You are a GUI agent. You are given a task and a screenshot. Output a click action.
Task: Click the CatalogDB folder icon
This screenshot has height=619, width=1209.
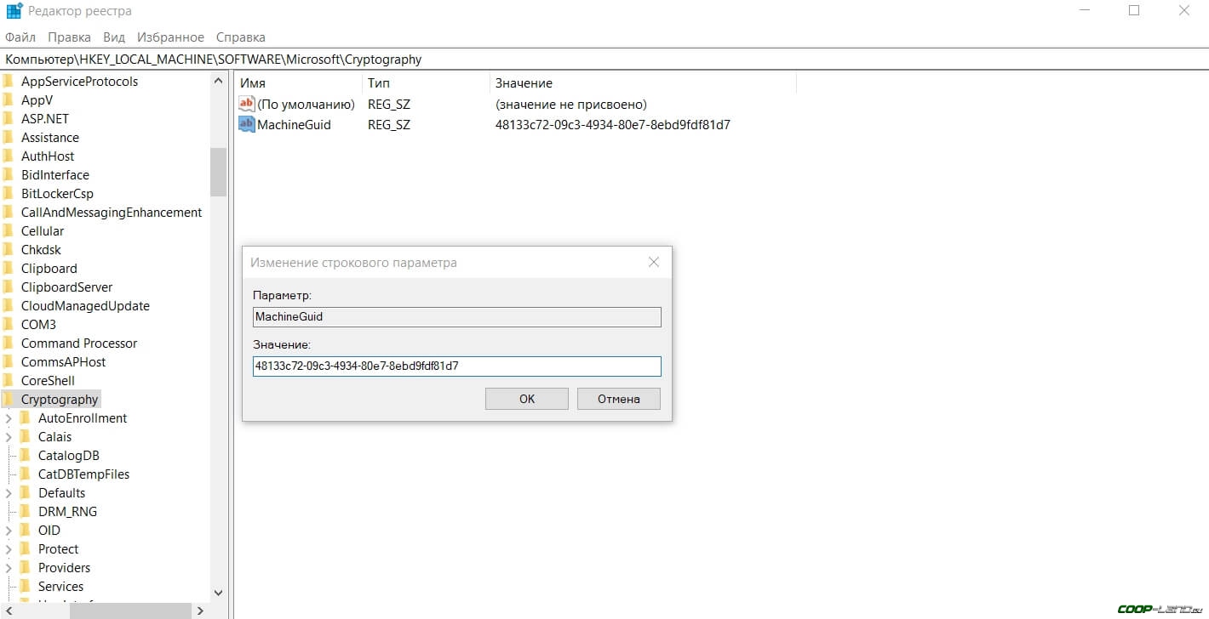(x=26, y=456)
